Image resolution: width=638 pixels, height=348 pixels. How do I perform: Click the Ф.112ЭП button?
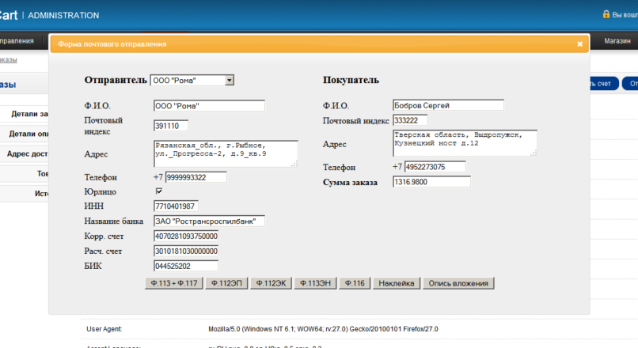point(226,283)
